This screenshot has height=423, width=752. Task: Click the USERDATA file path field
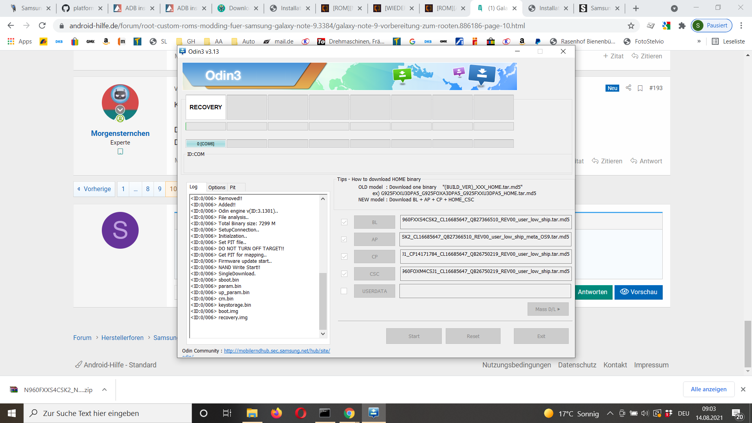(485, 291)
